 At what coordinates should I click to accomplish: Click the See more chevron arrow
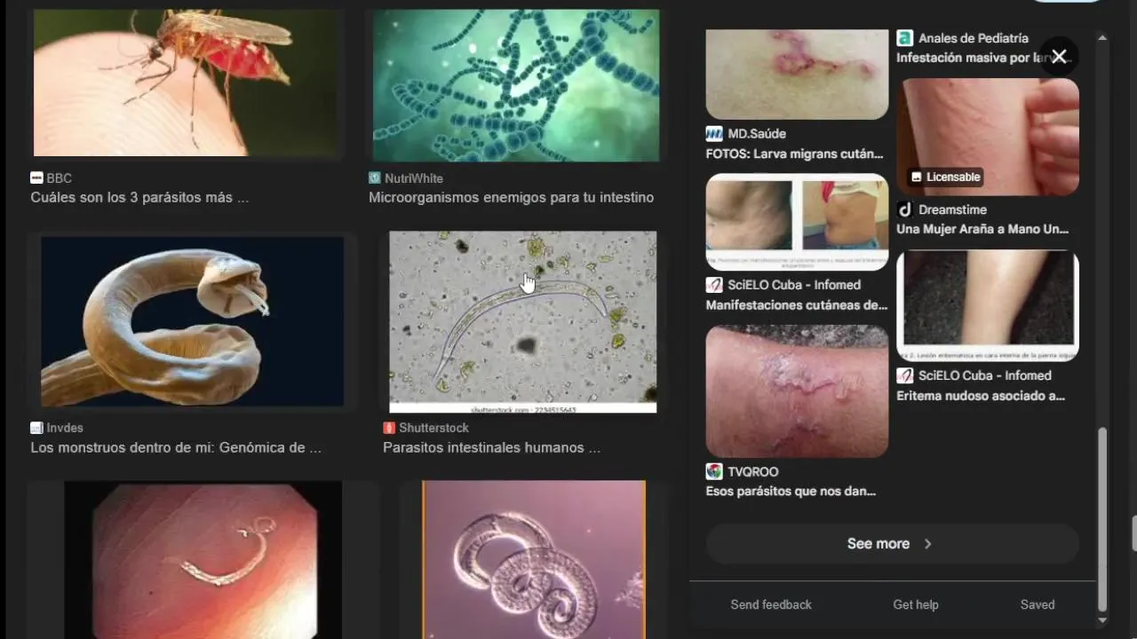click(928, 544)
